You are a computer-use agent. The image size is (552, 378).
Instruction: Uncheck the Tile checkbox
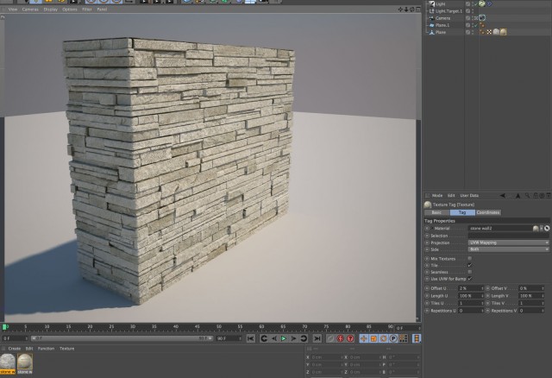[469, 265]
